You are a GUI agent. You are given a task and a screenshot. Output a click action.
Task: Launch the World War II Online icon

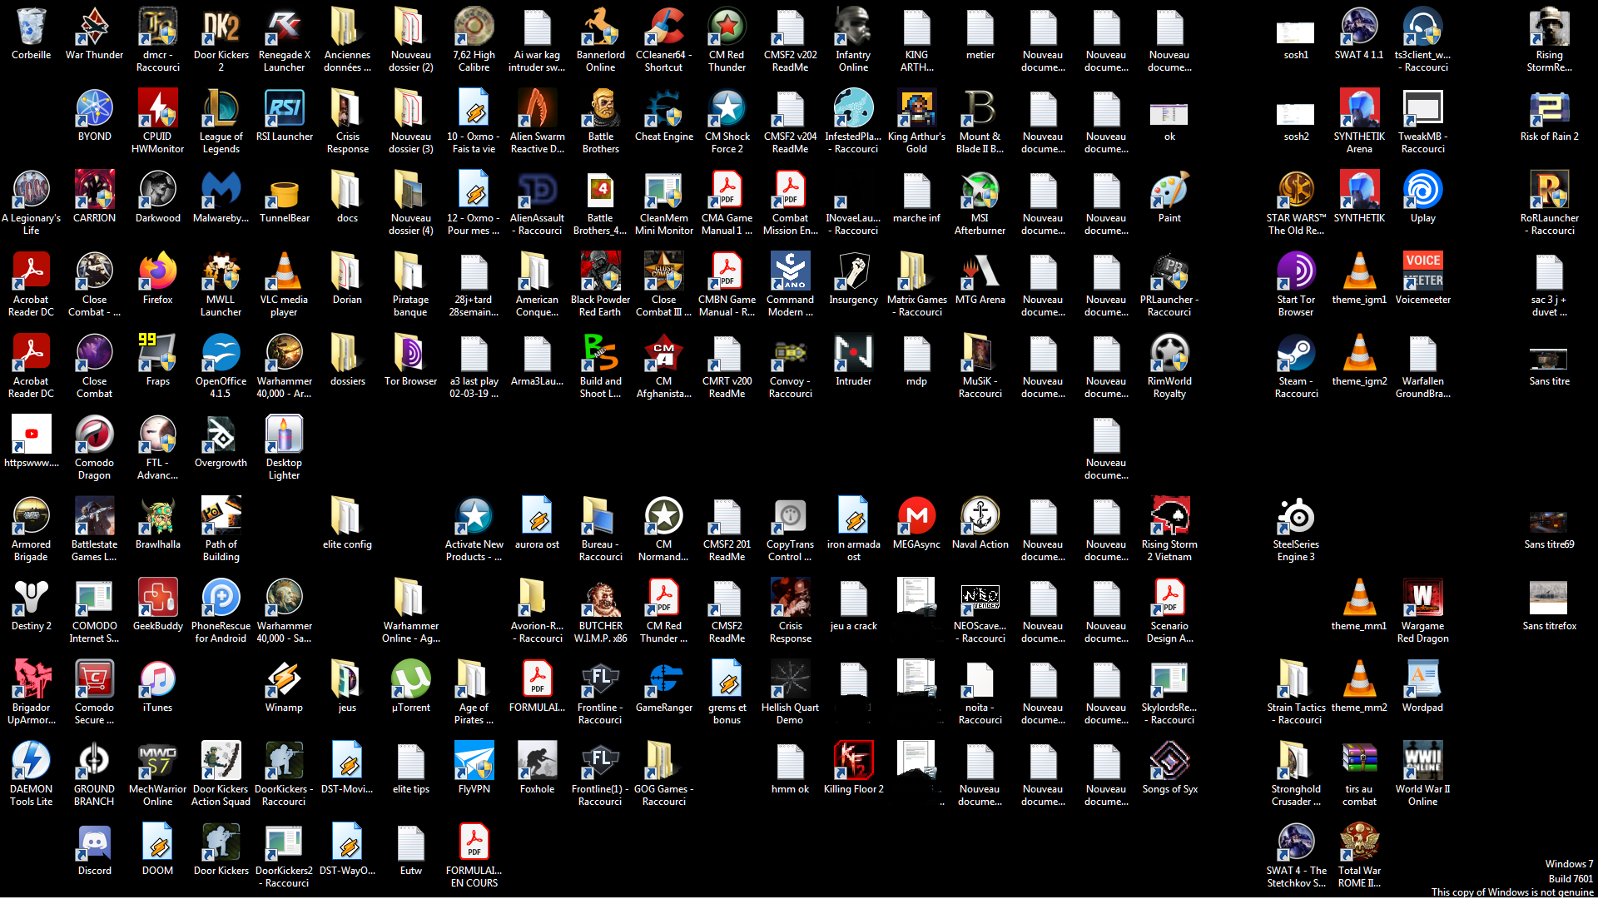click(x=1422, y=773)
